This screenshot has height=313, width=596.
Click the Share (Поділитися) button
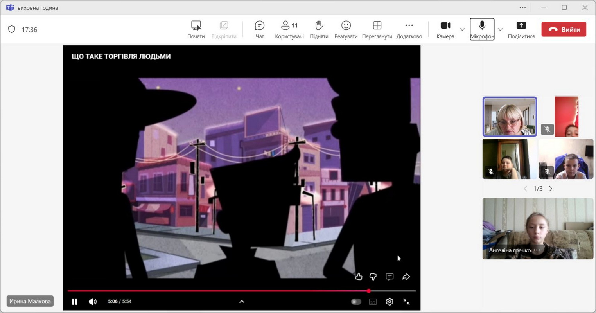pyautogui.click(x=521, y=29)
